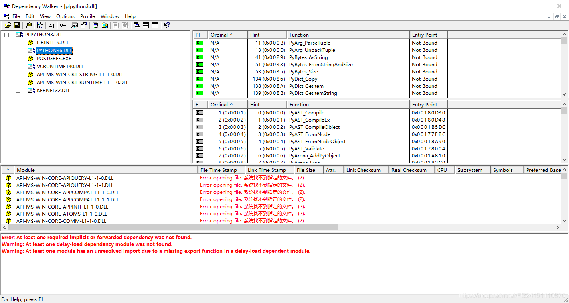Click the Open file toolbar icon
569x303 pixels.
point(8,25)
